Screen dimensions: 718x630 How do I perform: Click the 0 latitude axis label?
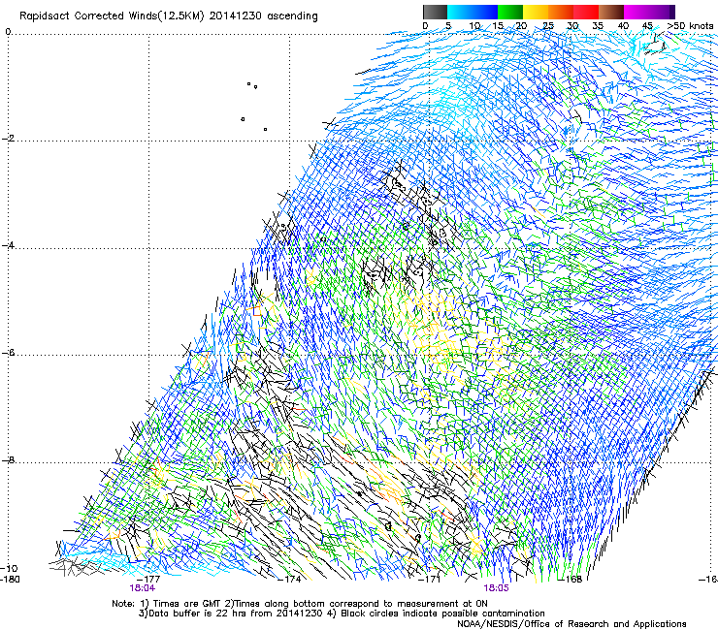[x=8, y=32]
